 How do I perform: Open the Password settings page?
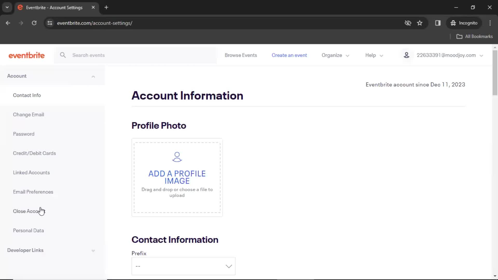(24, 134)
